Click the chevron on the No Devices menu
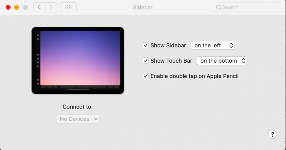 (x=96, y=119)
